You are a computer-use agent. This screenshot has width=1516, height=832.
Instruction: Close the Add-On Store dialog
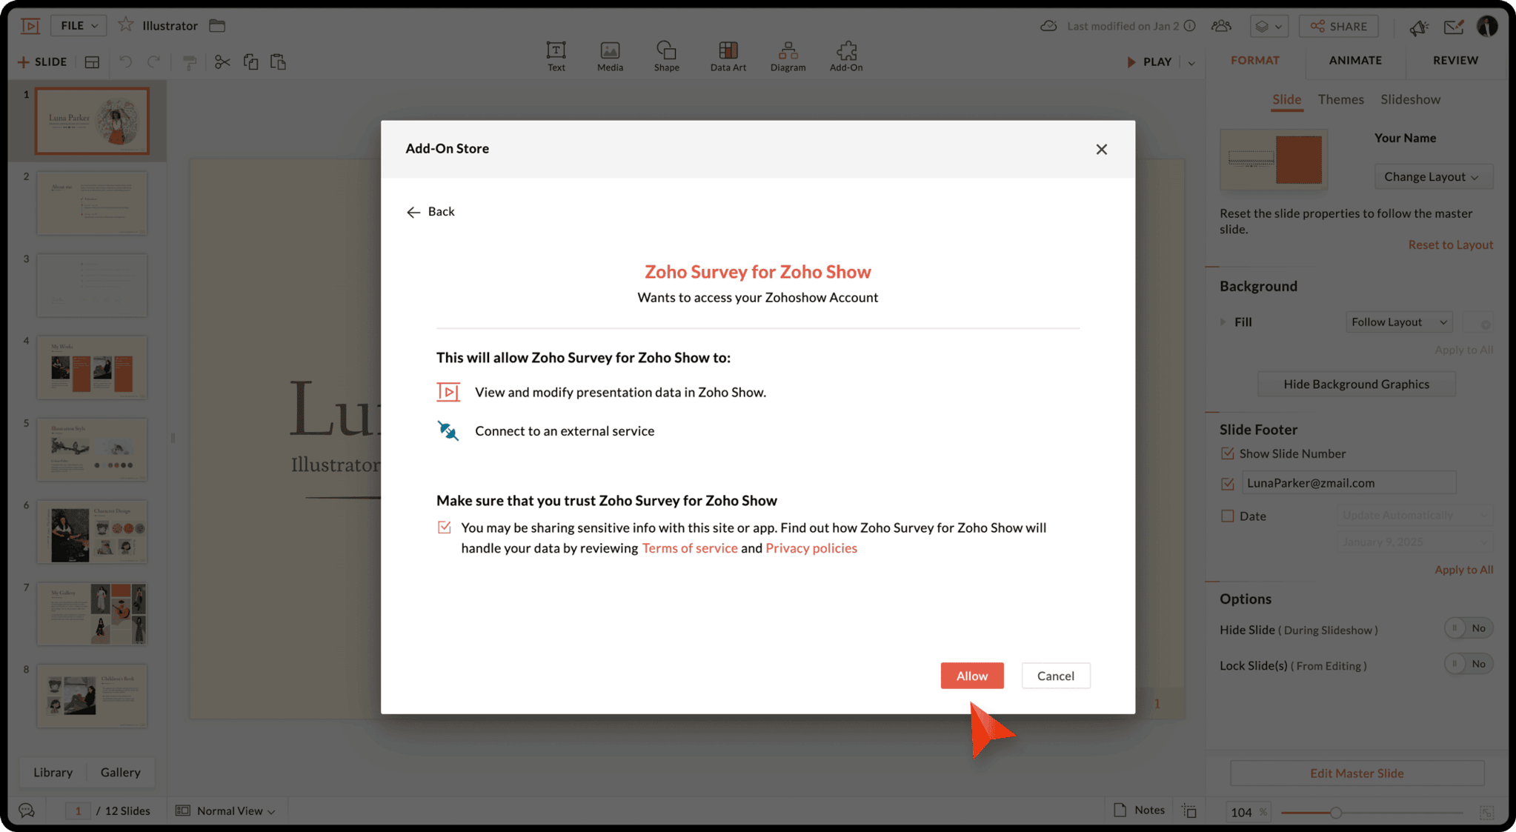coord(1101,149)
